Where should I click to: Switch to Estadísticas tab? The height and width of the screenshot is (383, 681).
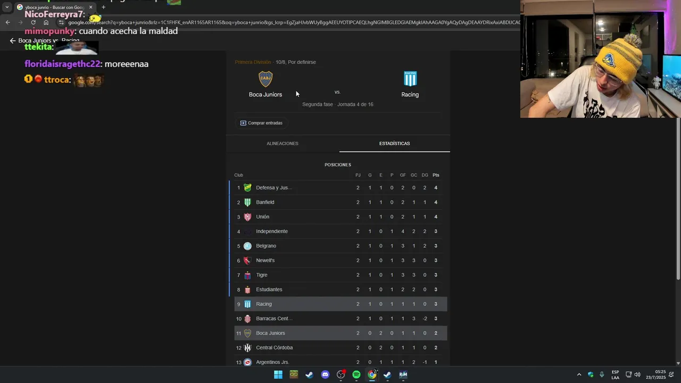395,144
